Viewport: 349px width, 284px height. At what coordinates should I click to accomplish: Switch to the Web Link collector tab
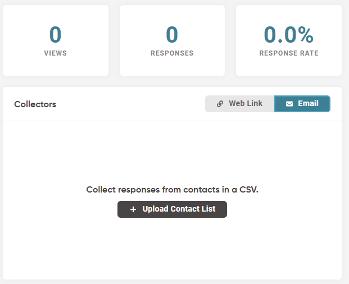pos(240,104)
